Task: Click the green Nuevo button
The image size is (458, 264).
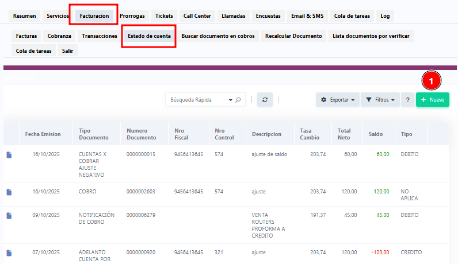Action: (433, 99)
